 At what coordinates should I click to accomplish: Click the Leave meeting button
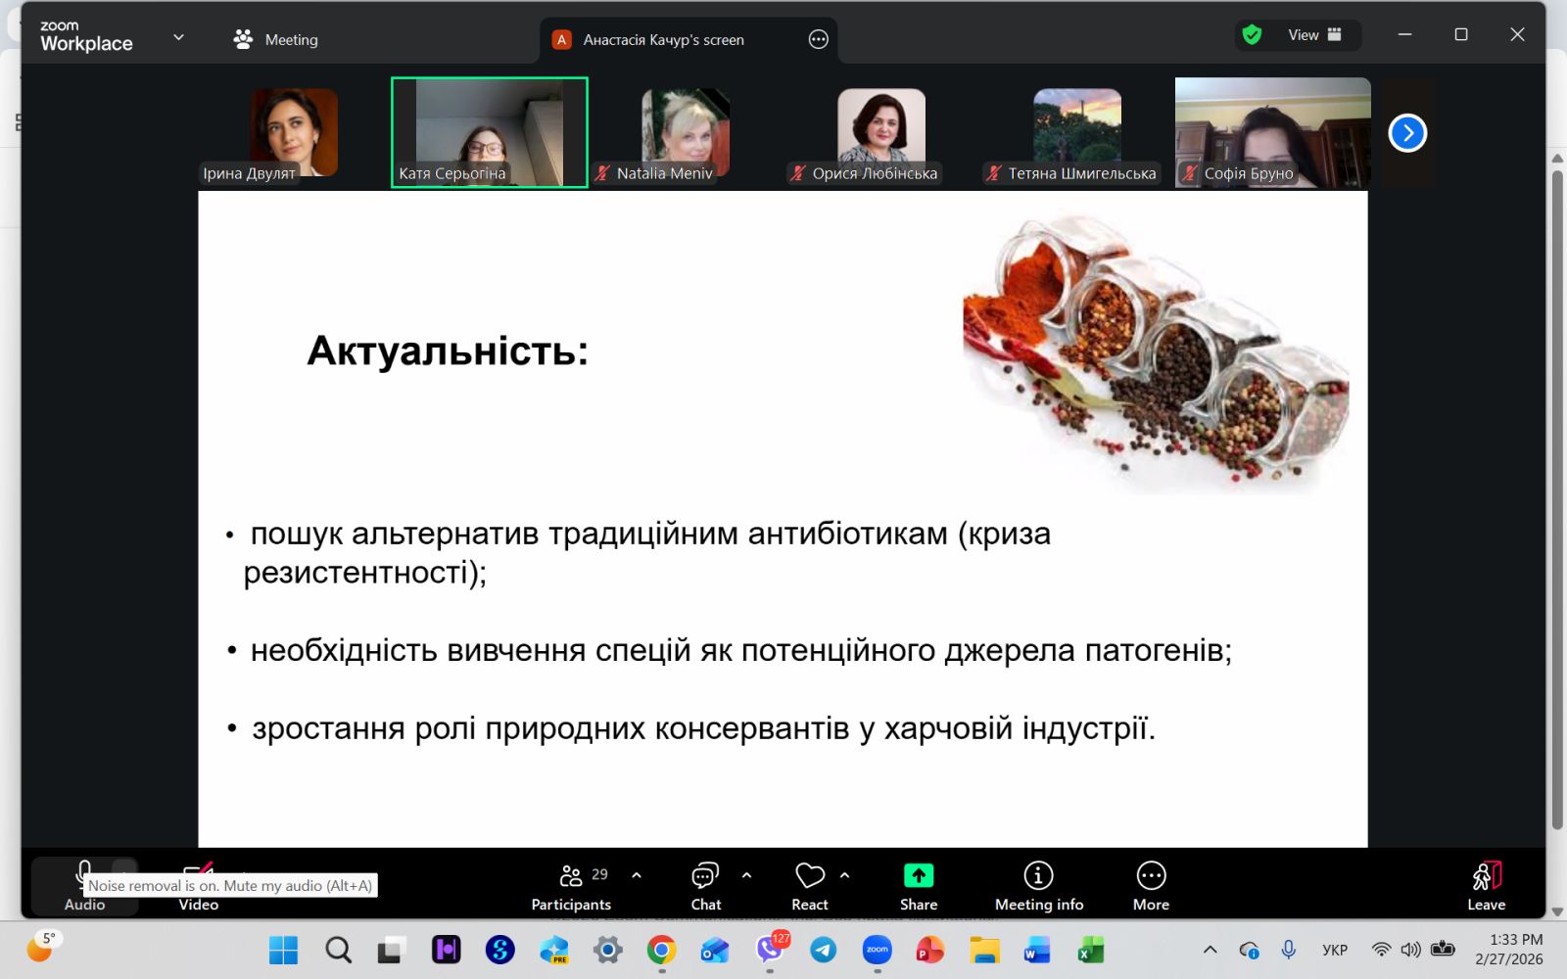coord(1486,886)
